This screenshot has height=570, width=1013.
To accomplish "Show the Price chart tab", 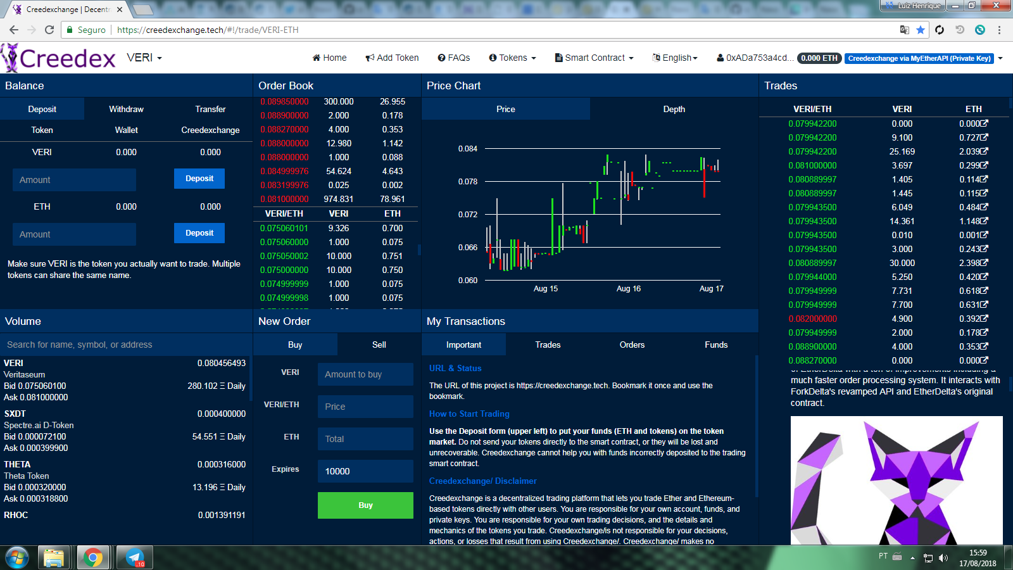I will 506,109.
